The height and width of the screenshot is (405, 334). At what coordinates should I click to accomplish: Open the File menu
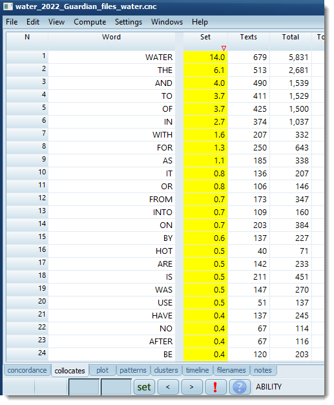12,22
